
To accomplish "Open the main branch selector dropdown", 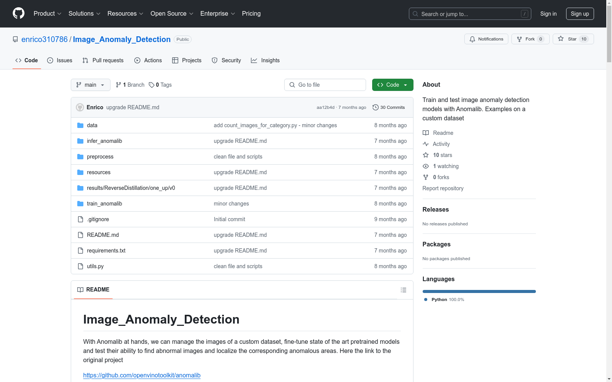I will pos(91,85).
